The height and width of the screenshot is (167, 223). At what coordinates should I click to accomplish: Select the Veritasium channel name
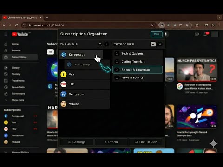(x=77, y=94)
